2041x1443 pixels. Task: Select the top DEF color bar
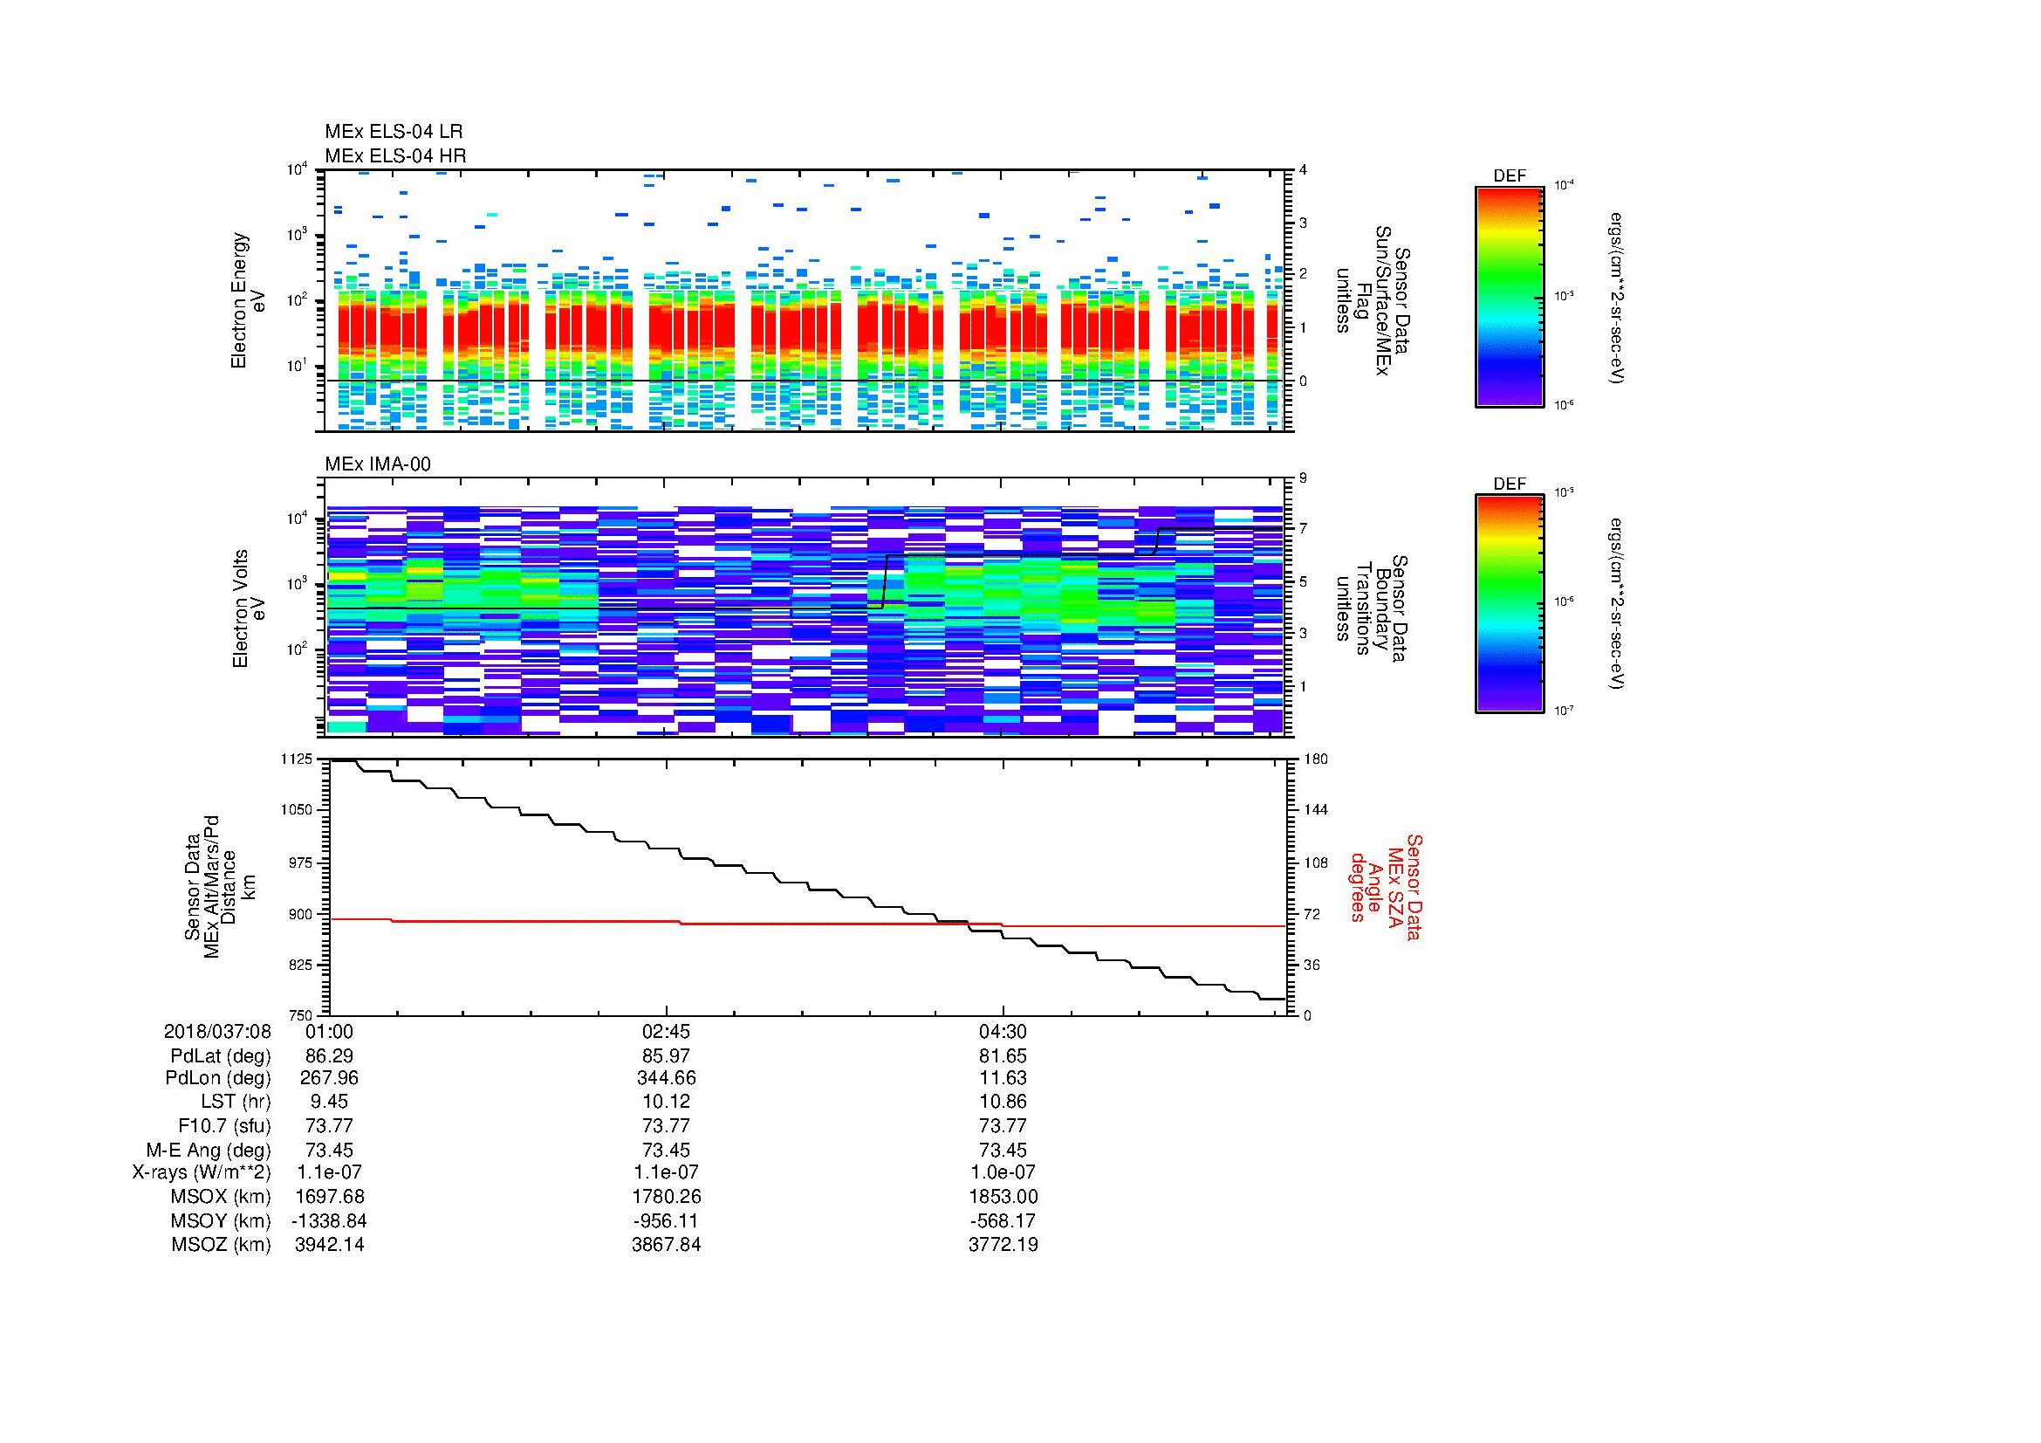1509,296
